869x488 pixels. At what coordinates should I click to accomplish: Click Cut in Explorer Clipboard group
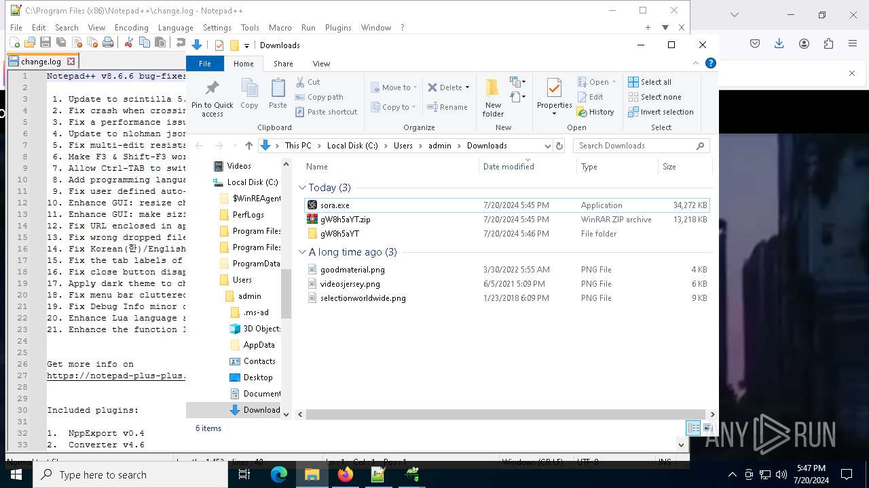[x=308, y=82]
